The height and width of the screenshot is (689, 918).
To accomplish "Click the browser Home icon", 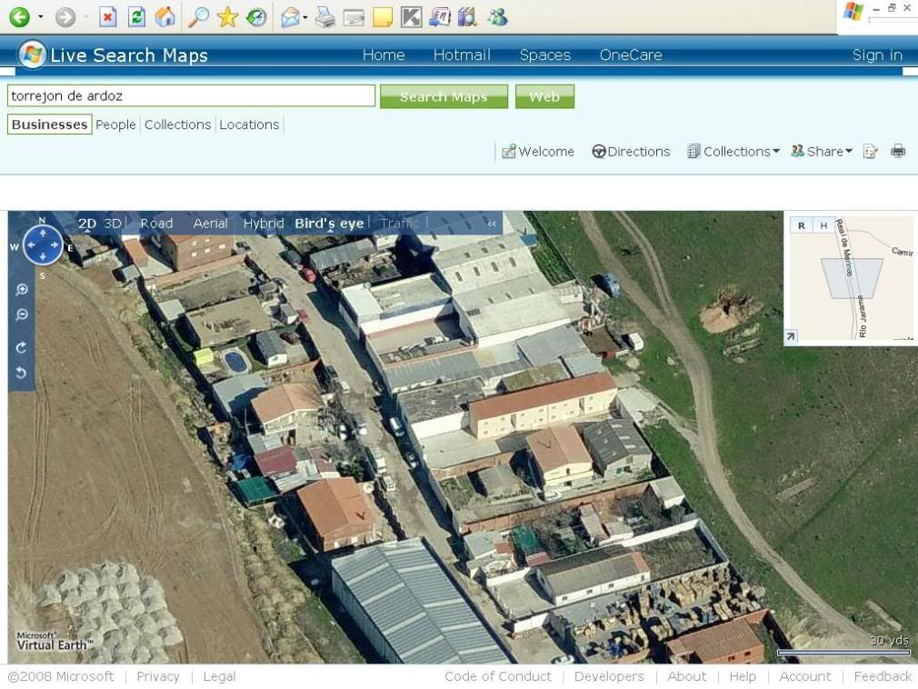I will 165,16.
